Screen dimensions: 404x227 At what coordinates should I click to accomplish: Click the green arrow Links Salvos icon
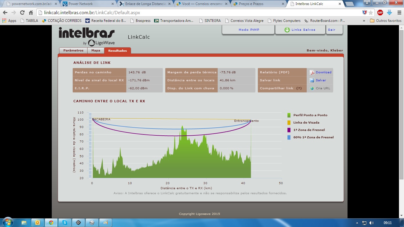coord(287,30)
